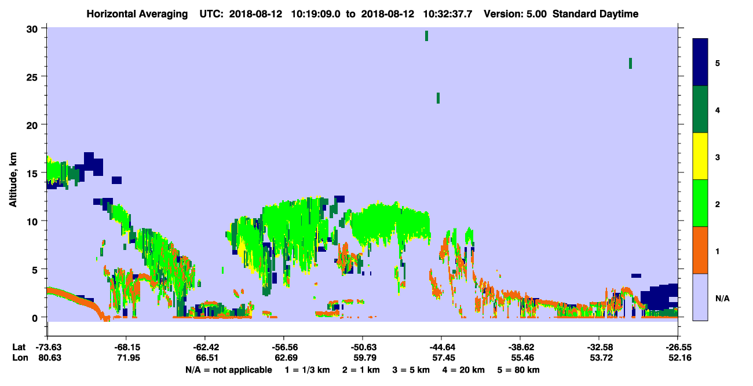Click the dark green color bar segment labeled 4
Viewport: 753px width, 386px height.
pos(700,109)
